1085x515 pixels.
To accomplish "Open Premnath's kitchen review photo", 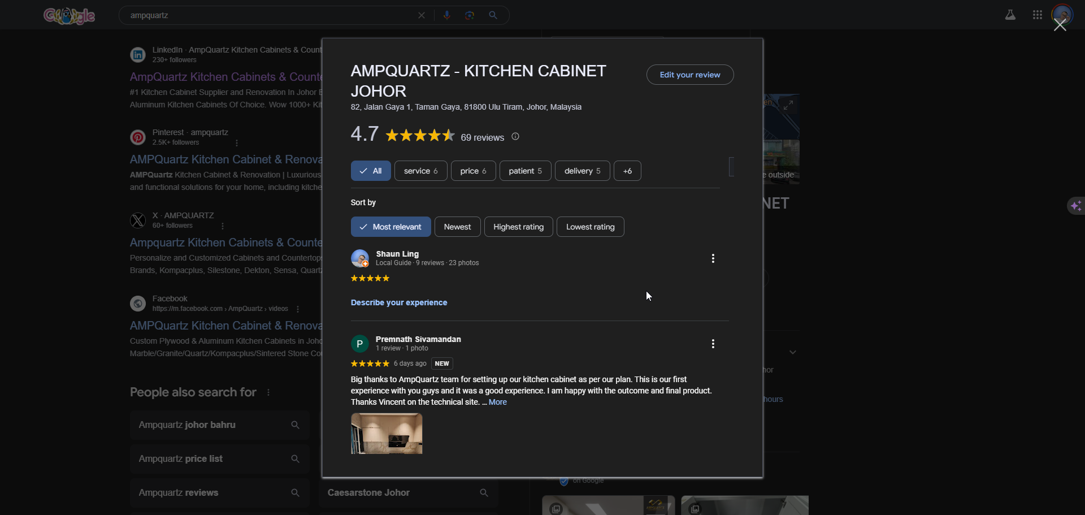I will [x=387, y=434].
